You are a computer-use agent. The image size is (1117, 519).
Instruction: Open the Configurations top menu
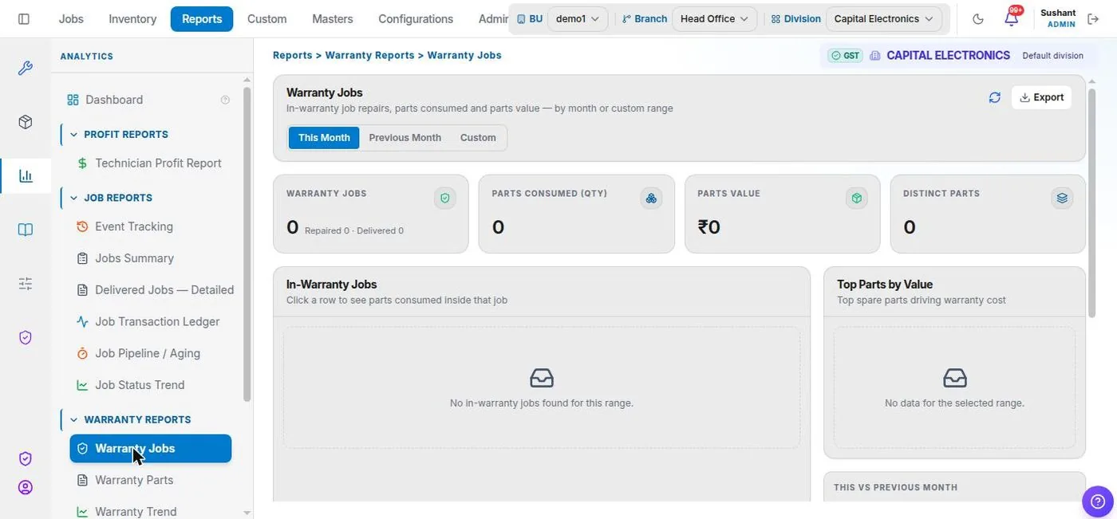click(416, 19)
